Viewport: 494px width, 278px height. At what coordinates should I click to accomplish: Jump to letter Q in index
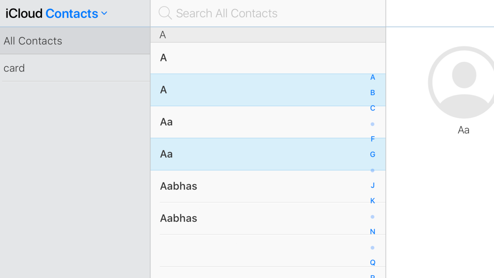pos(373,262)
